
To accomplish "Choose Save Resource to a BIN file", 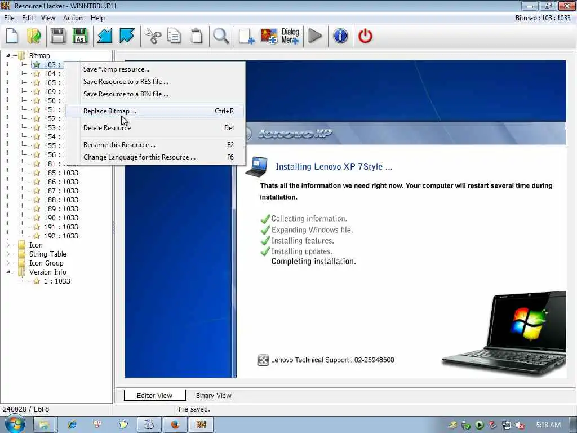I will tap(154, 94).
